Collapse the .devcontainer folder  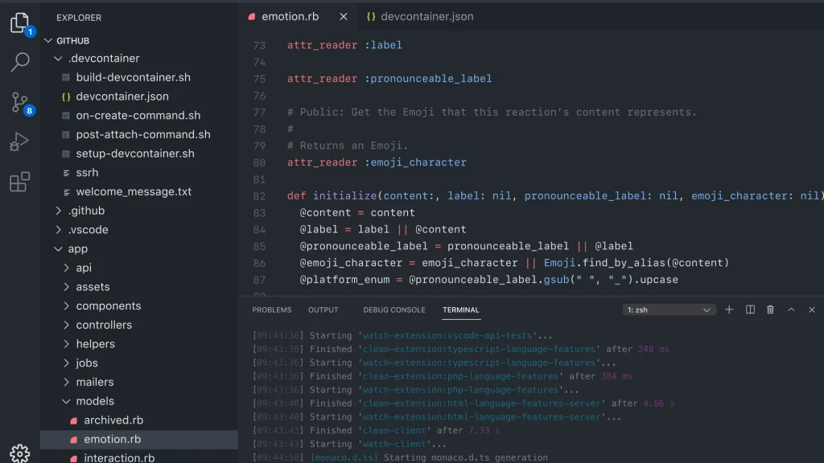58,58
